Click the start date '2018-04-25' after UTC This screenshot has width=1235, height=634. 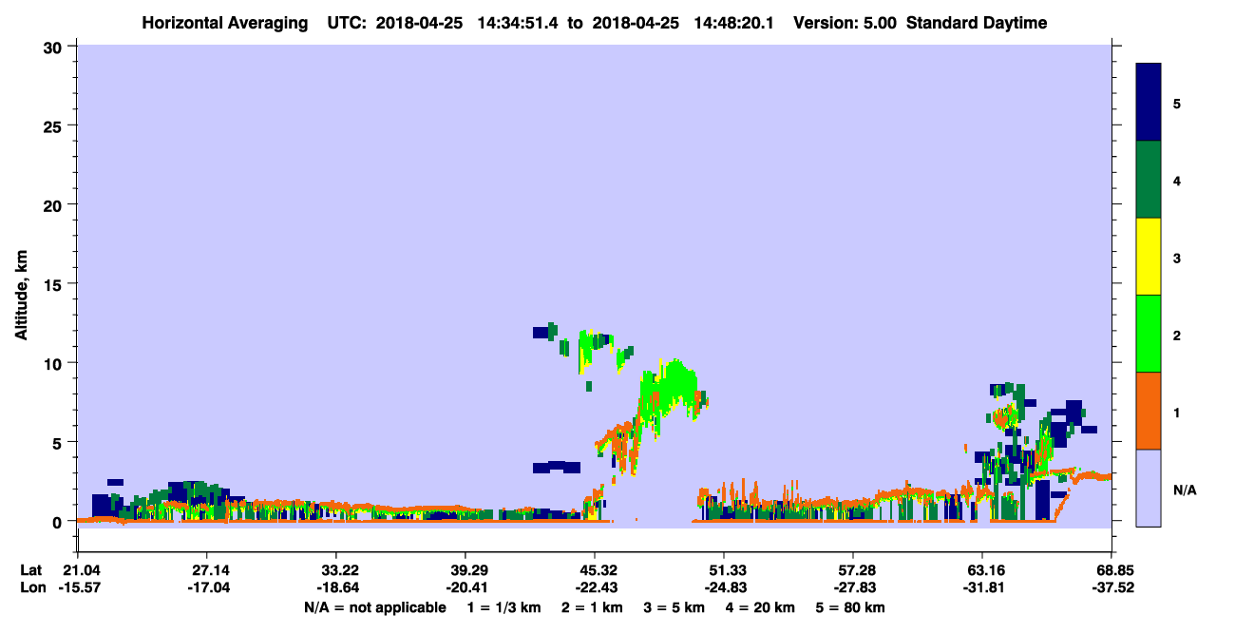pos(420,23)
